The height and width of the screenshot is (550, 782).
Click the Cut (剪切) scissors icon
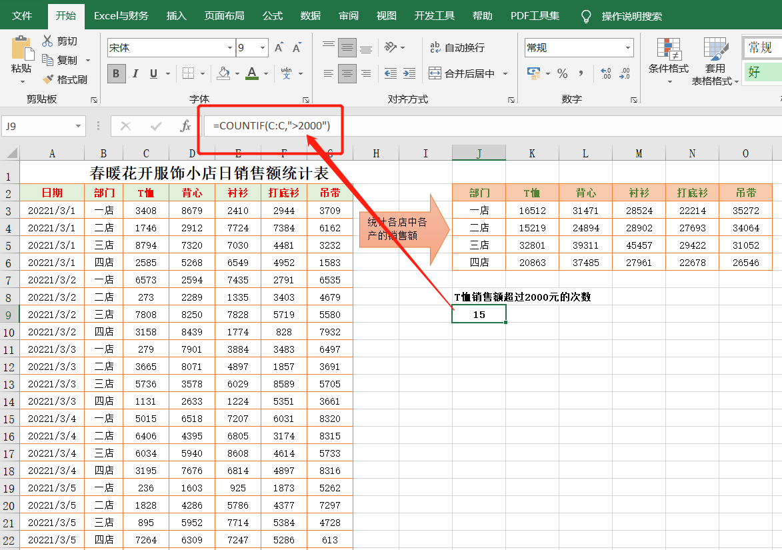48,41
